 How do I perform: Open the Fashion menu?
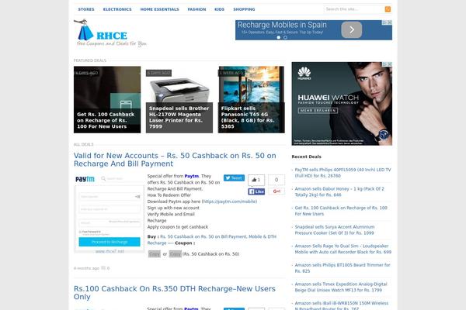click(x=196, y=9)
